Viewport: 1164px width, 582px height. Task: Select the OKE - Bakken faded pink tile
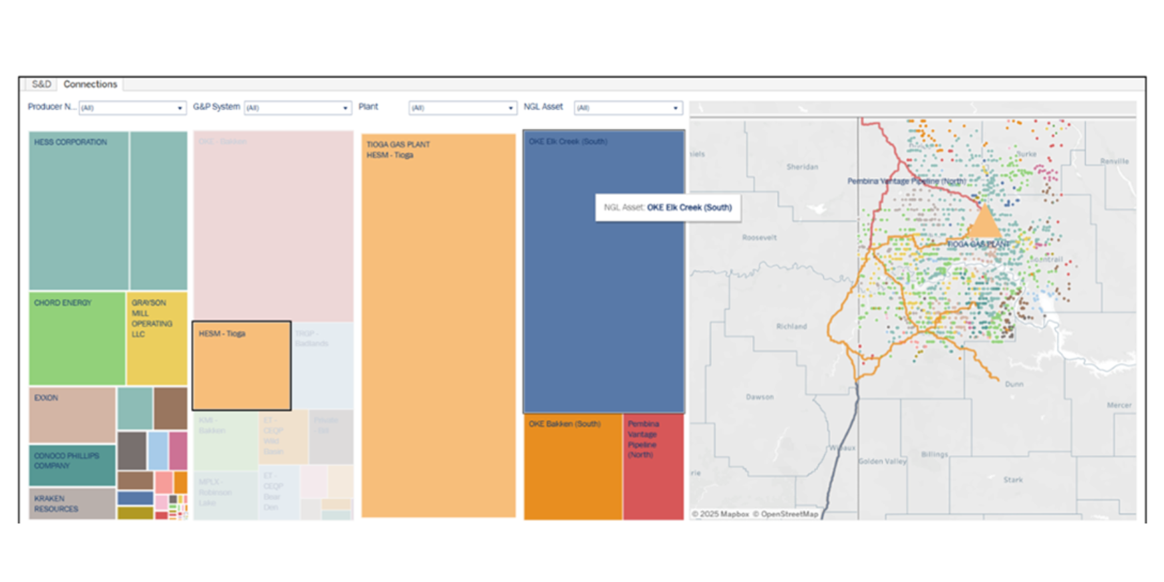pyautogui.click(x=273, y=226)
